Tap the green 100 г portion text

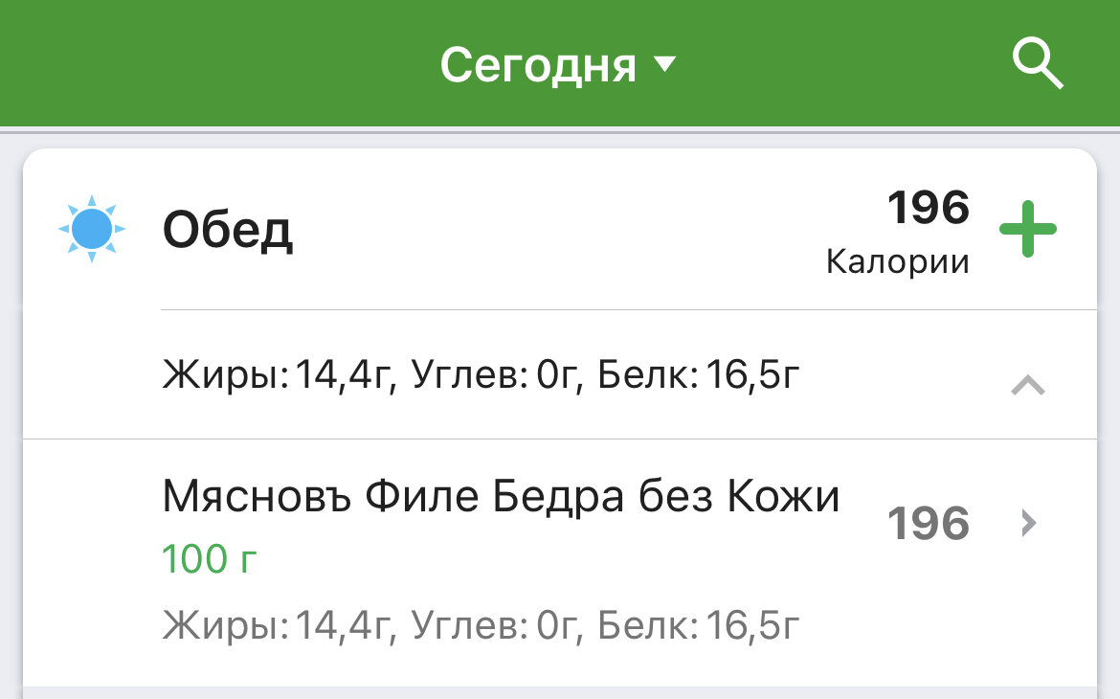pos(208,558)
